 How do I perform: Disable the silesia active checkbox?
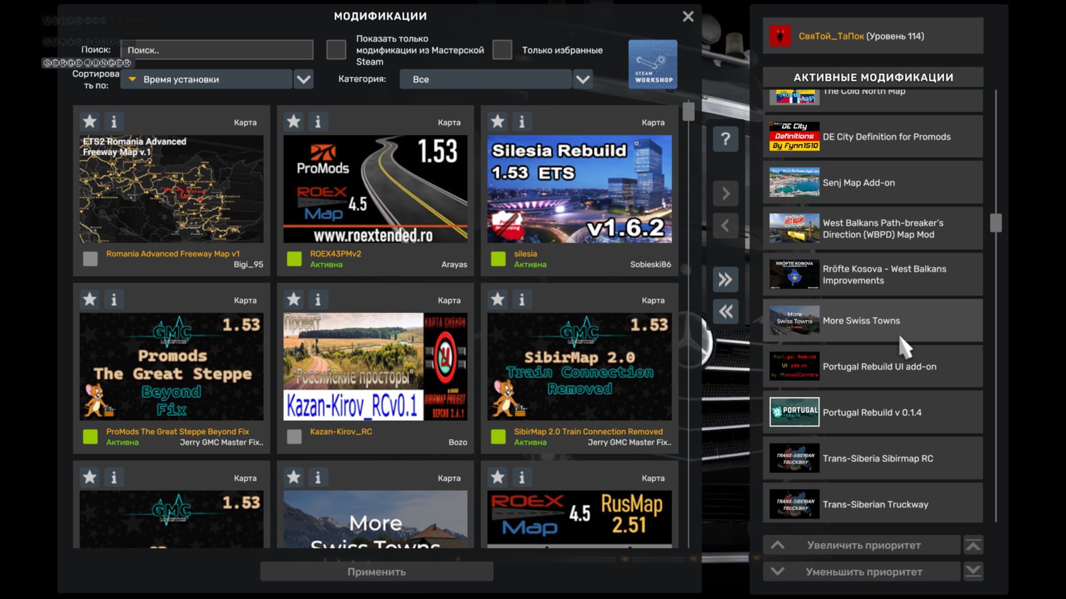coord(498,259)
